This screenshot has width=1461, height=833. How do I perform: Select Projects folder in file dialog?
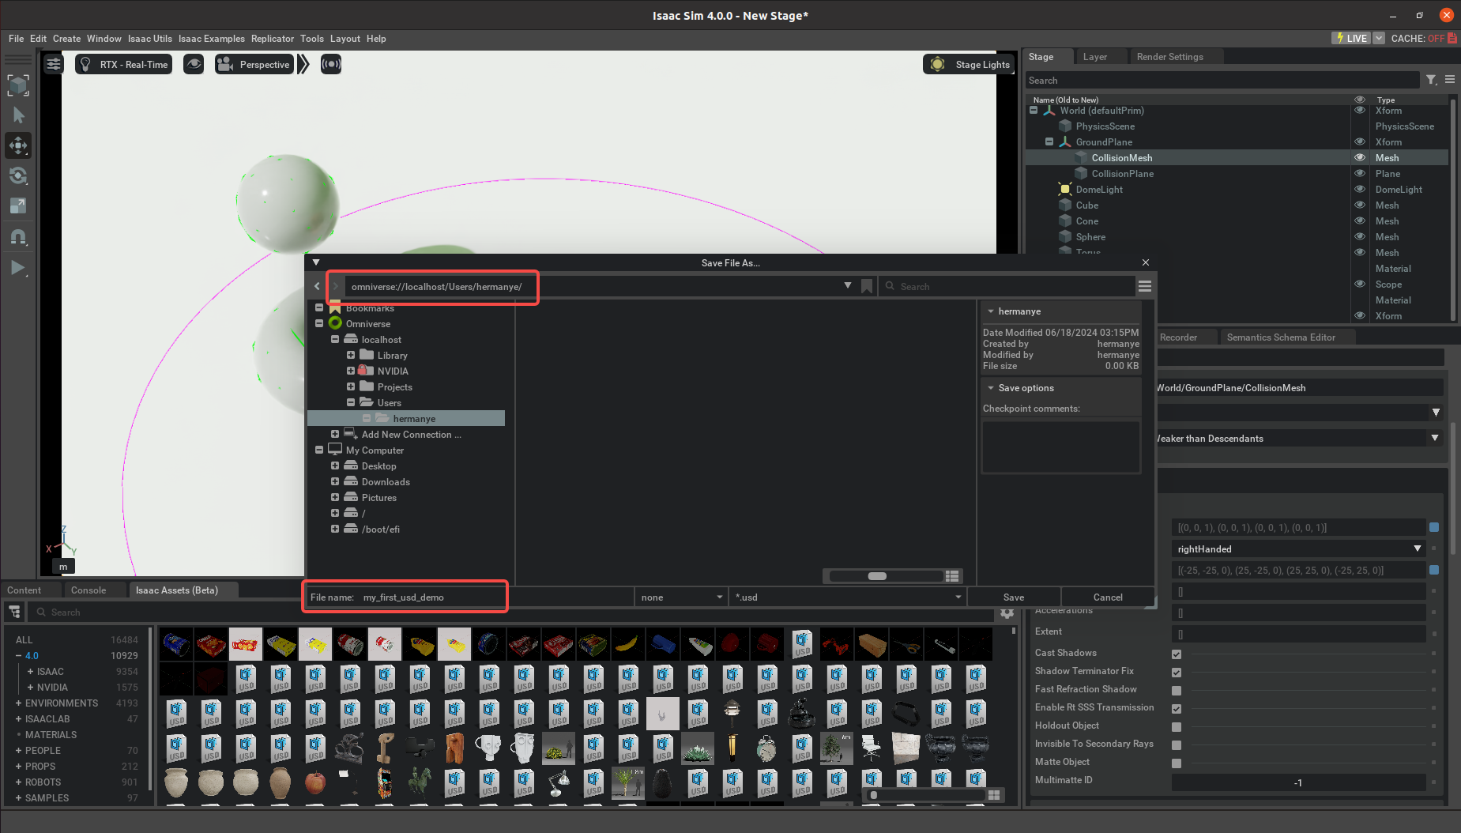coord(395,387)
